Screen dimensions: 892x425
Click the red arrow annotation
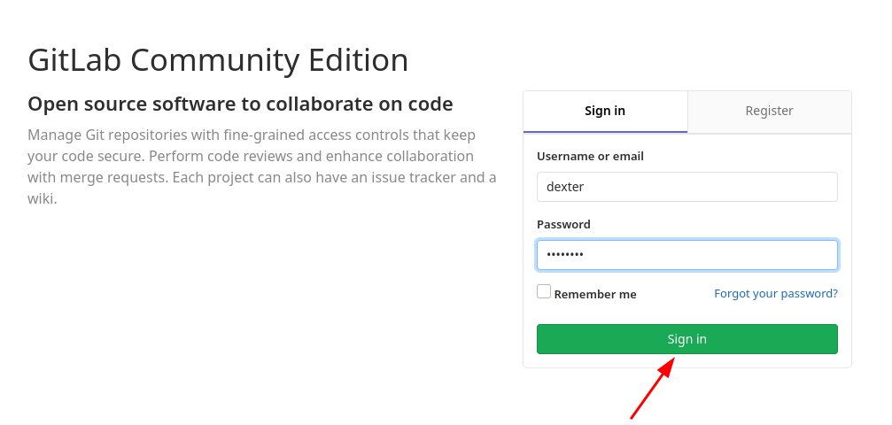pos(653,388)
